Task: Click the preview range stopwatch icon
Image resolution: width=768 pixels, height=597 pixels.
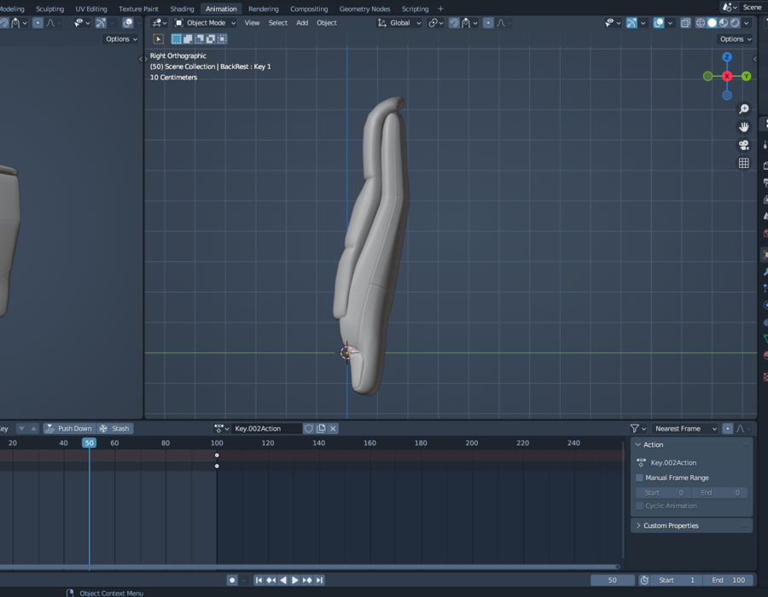Action: pyautogui.click(x=644, y=580)
